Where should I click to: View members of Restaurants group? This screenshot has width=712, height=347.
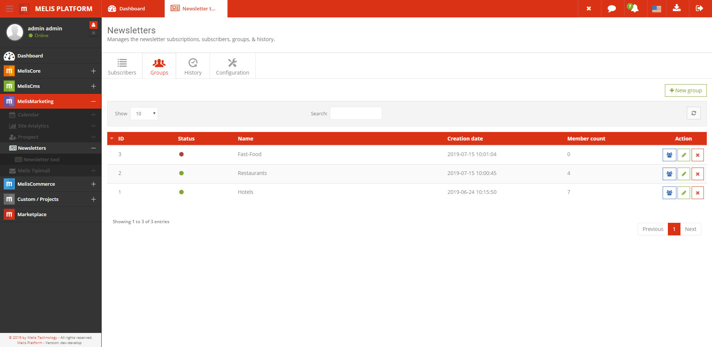(669, 174)
